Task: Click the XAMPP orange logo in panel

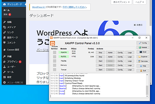Action: [52, 43]
